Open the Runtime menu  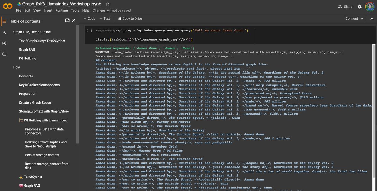click(x=62, y=10)
